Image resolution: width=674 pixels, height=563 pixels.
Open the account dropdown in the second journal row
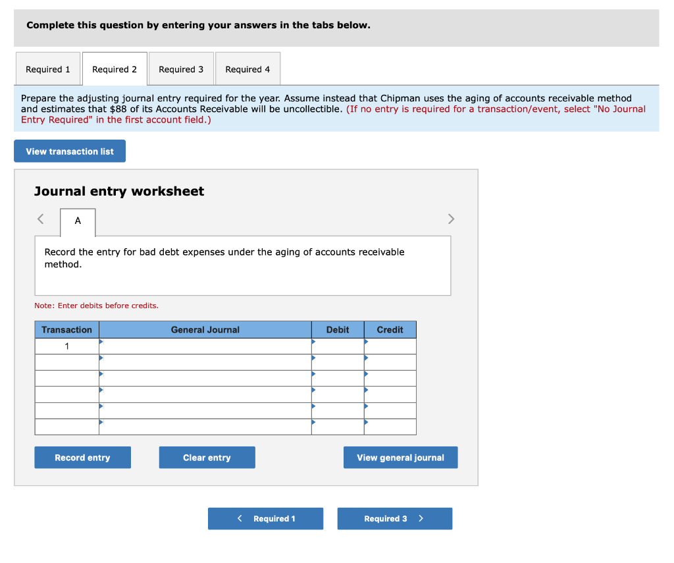point(100,358)
